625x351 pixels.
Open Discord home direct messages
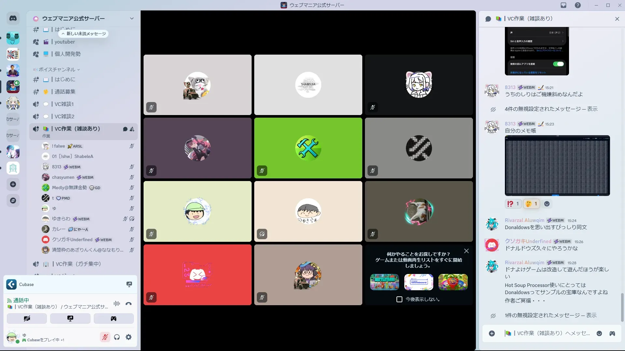coord(13,19)
